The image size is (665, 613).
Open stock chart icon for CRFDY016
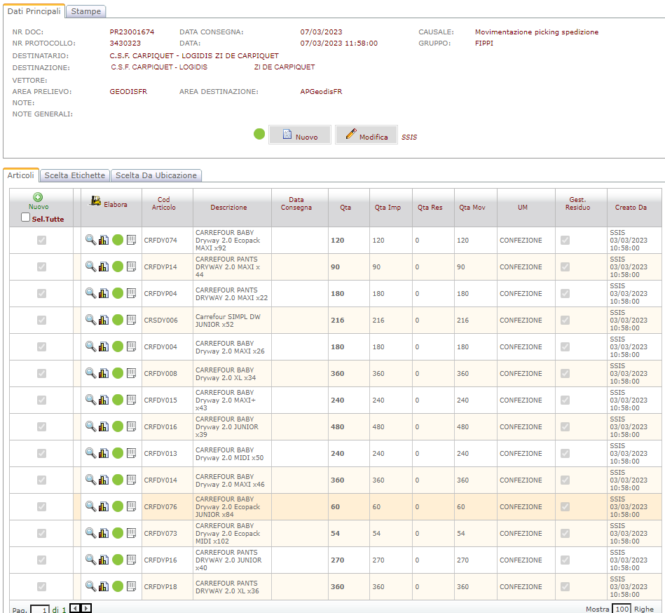tap(104, 426)
